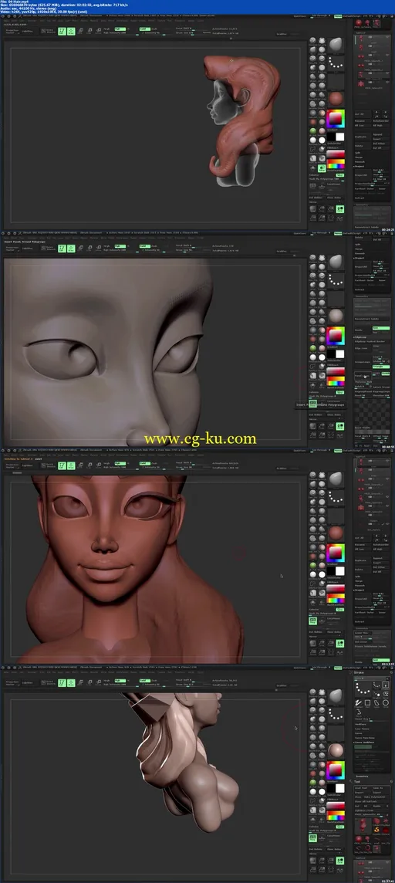Open LightBox Tools in the Tool palette
The image size is (395, 883).
pos(364,810)
